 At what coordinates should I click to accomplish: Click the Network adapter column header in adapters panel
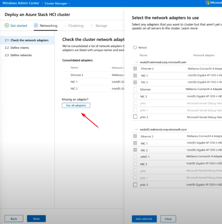tap(204, 55)
